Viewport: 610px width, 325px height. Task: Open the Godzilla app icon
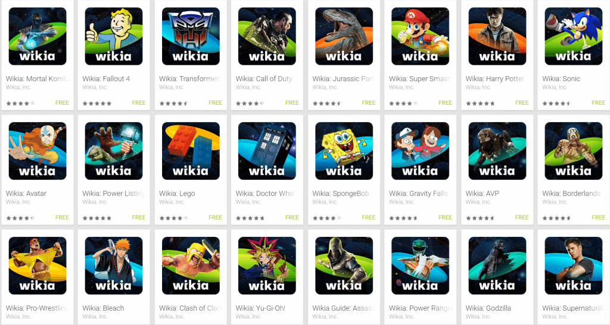click(497, 265)
